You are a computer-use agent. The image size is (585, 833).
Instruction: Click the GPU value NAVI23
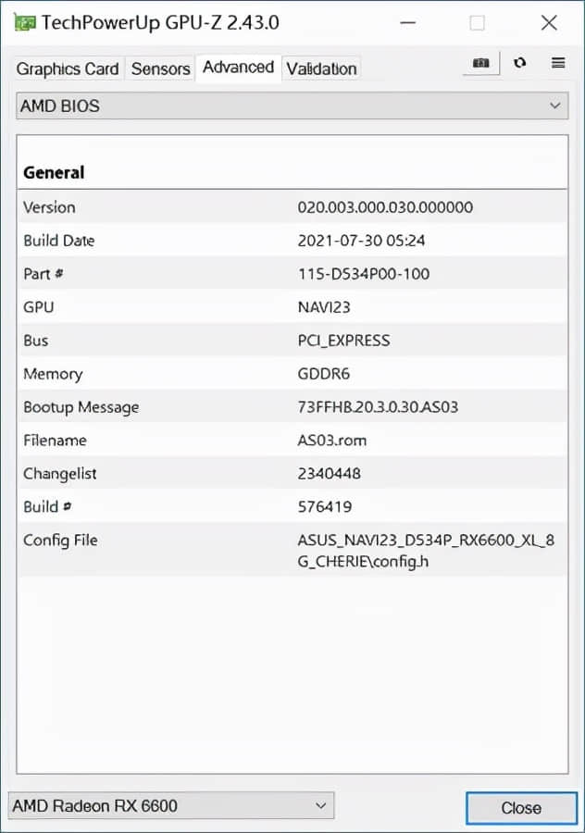pos(324,307)
